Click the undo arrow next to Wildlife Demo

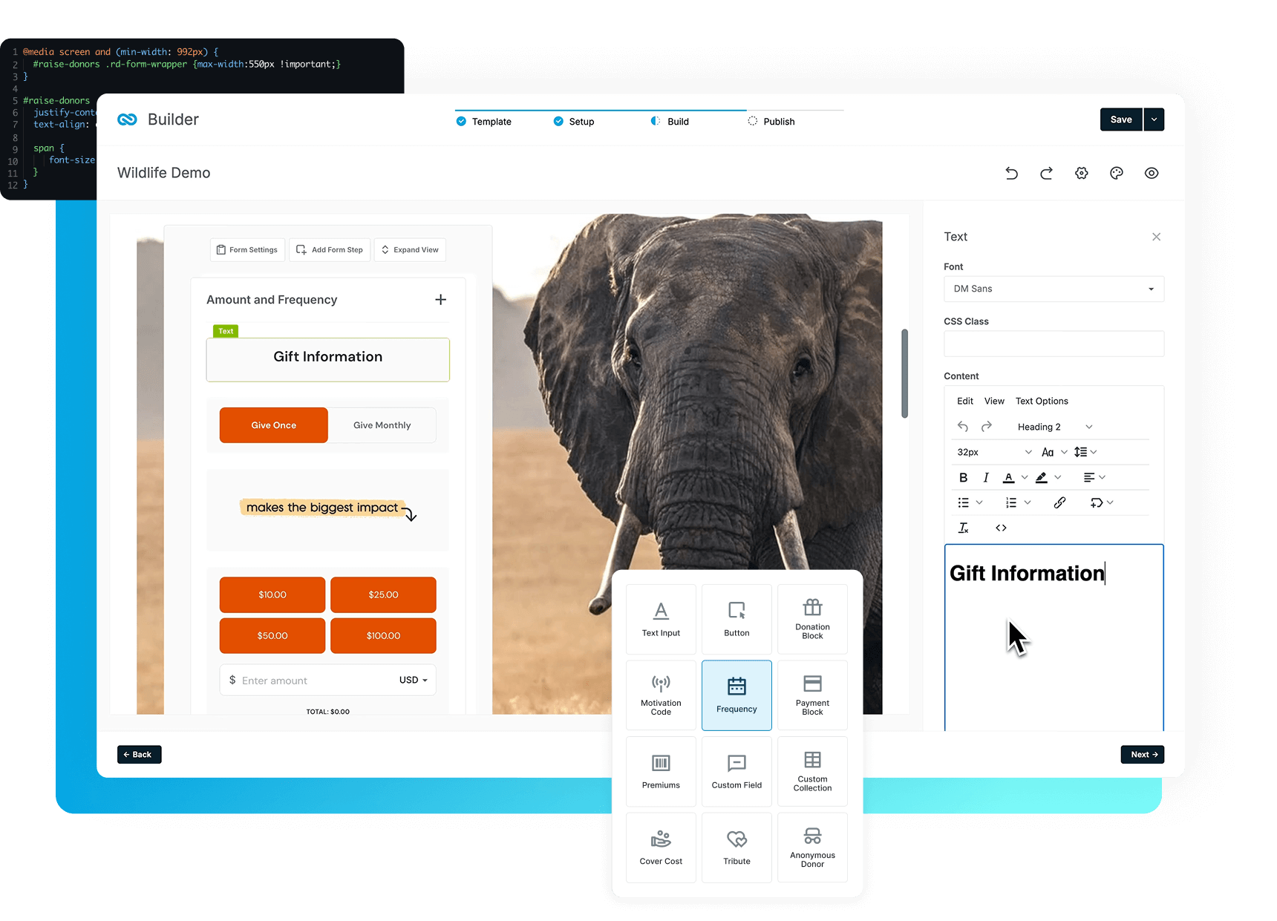(x=1011, y=173)
